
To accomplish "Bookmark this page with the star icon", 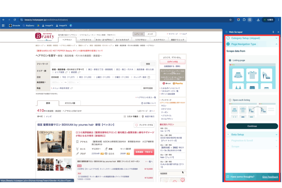I will tap(231, 20).
